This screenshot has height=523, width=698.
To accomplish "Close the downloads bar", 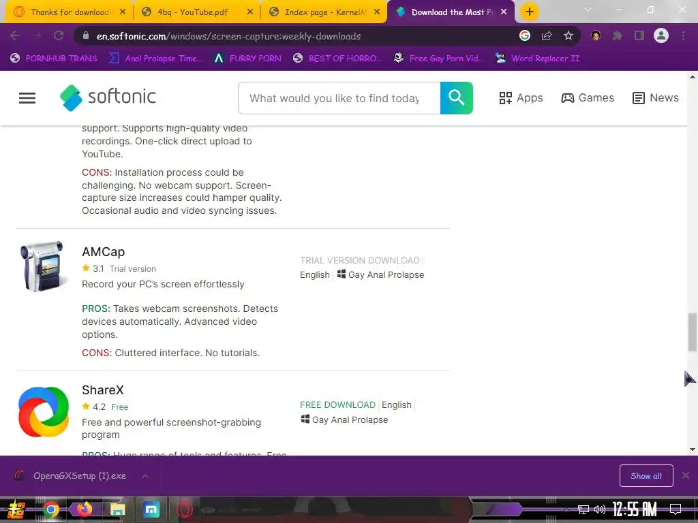I will tap(686, 476).
